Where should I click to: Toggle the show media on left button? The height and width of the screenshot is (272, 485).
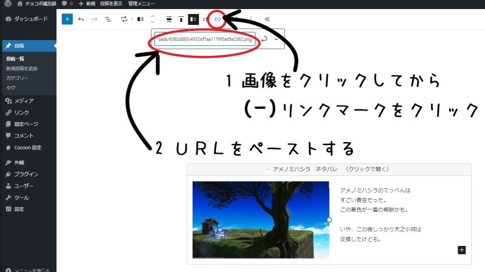click(x=193, y=19)
